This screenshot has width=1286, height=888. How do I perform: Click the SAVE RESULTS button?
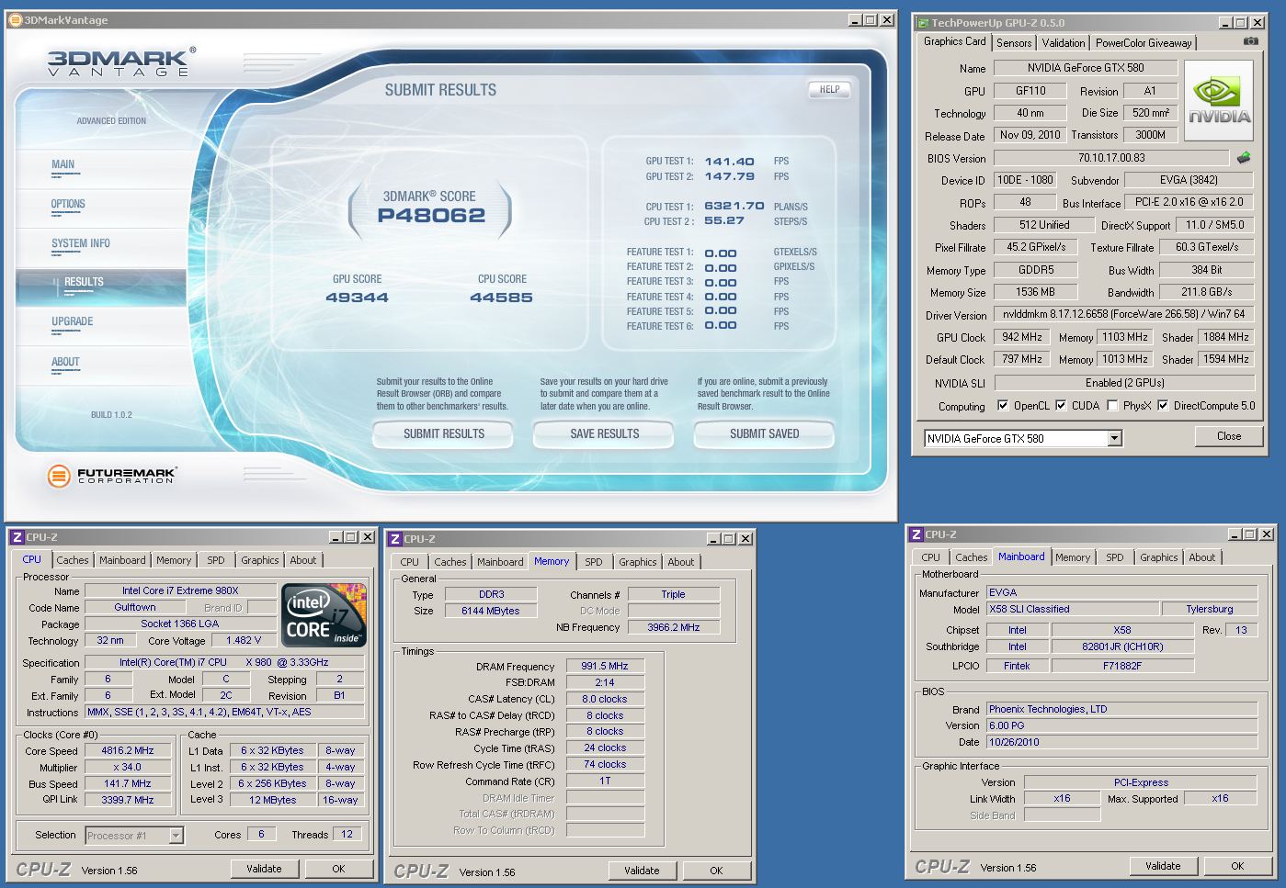[604, 433]
